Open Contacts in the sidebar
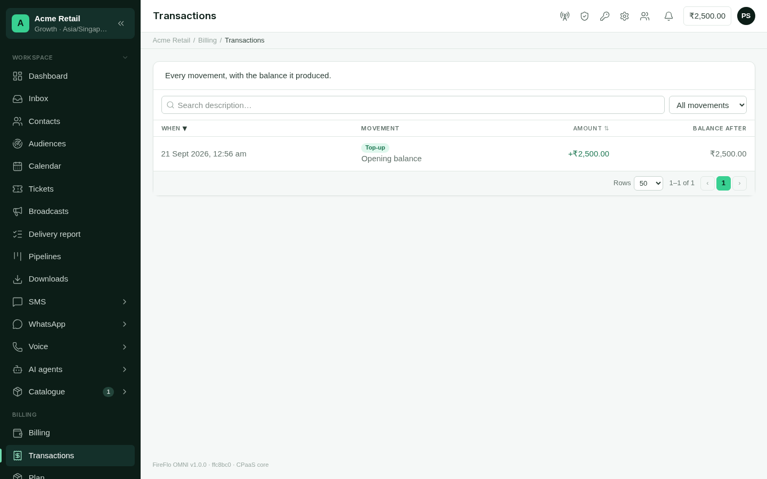767x479 pixels. point(70,121)
